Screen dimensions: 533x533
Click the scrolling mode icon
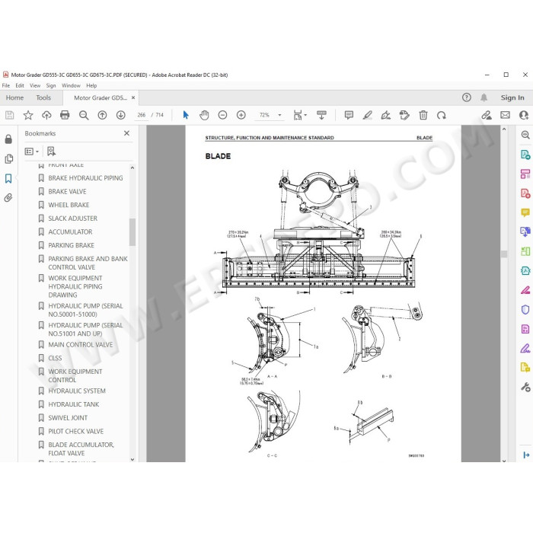[321, 115]
